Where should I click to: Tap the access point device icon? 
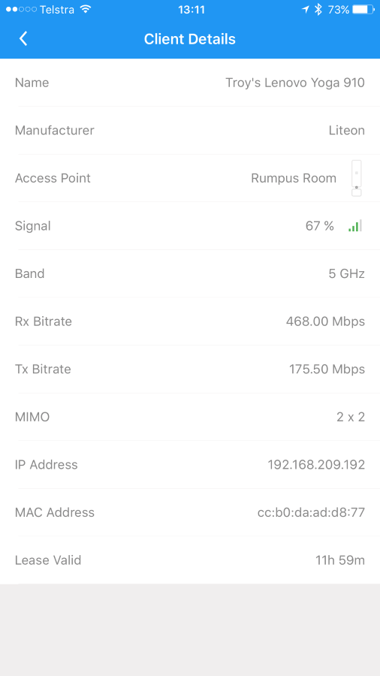[356, 178]
